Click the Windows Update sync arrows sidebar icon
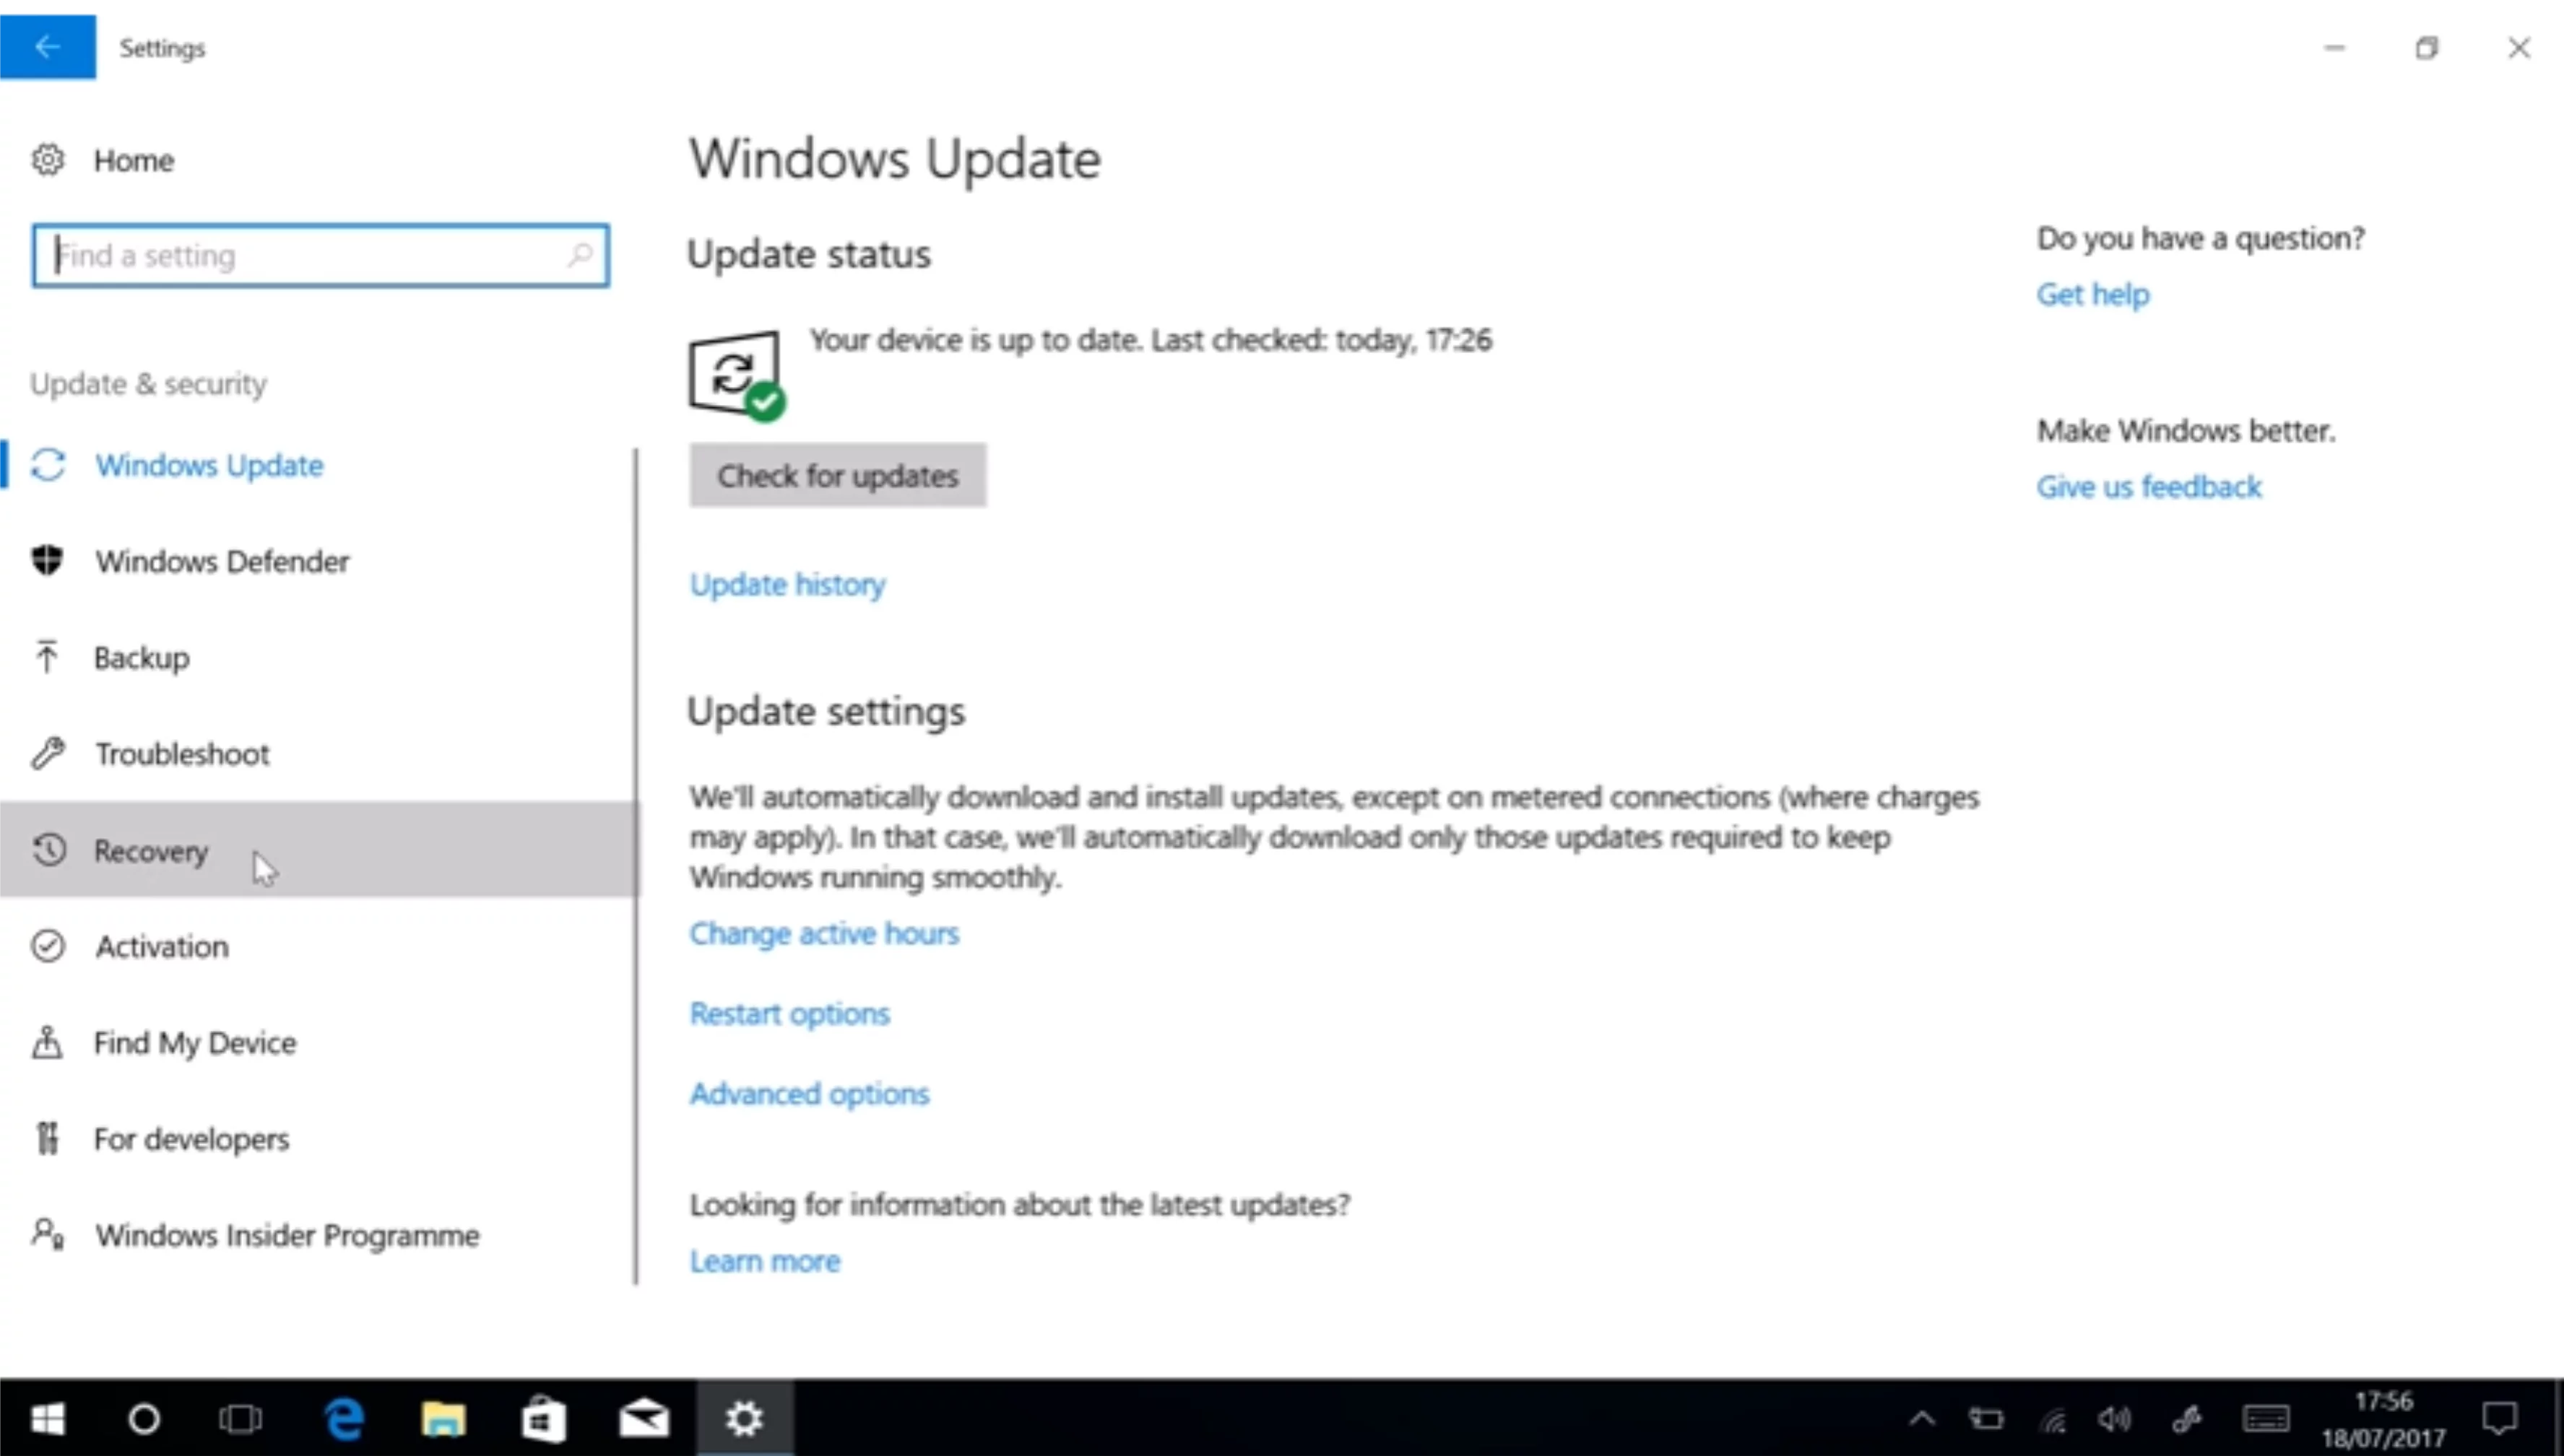This screenshot has height=1456, width=2564. click(47, 465)
